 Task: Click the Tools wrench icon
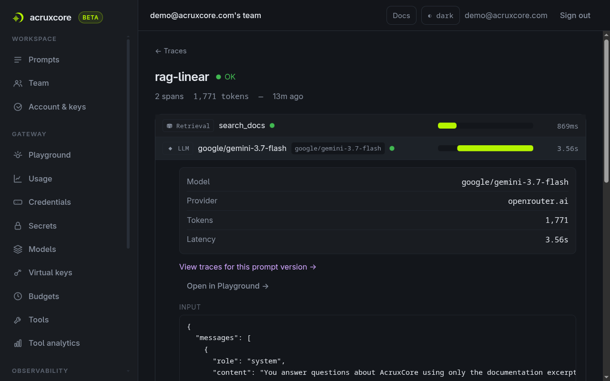(x=18, y=320)
